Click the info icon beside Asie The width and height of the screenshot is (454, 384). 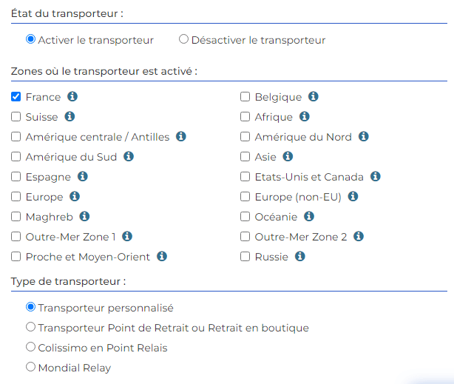click(288, 156)
